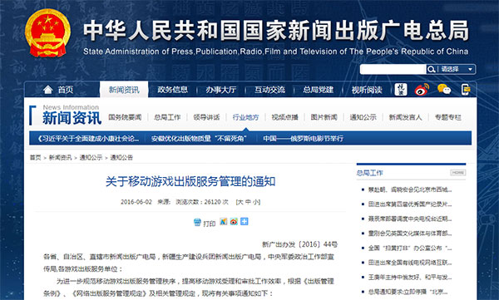Click breadcrumb 通知公告
This screenshot has height=300, width=499.
tap(121, 157)
